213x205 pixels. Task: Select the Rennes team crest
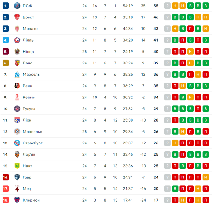[x=17, y=86]
